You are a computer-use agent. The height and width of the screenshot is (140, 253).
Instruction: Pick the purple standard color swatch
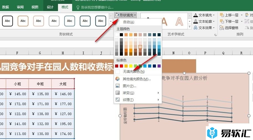click(x=159, y=66)
